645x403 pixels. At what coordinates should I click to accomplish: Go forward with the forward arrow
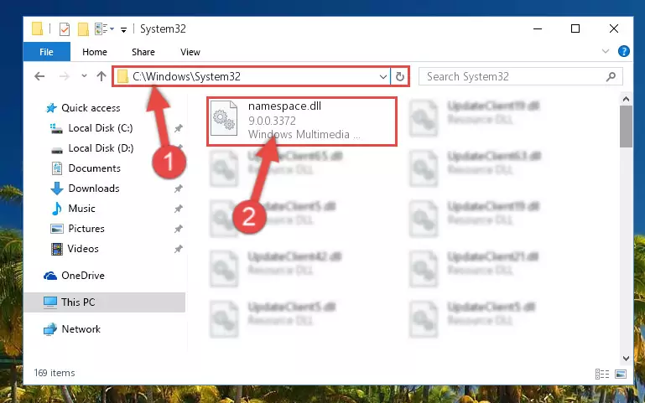pyautogui.click(x=65, y=76)
